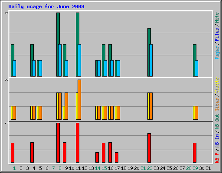Image resolution: width=222 pixels, height=173 pixels.
Task: Click day "19" on the x-axis
Action: tap(130, 168)
